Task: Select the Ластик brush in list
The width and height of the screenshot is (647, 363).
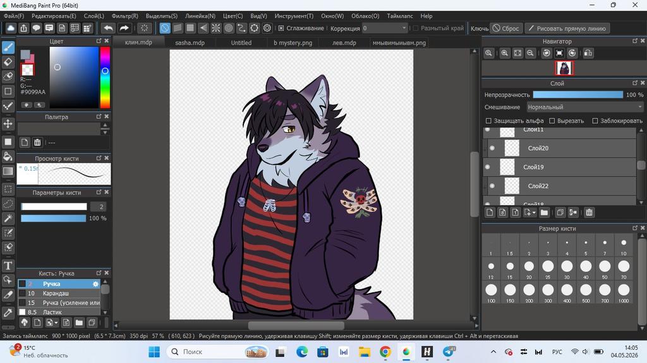Action: pyautogui.click(x=59, y=313)
